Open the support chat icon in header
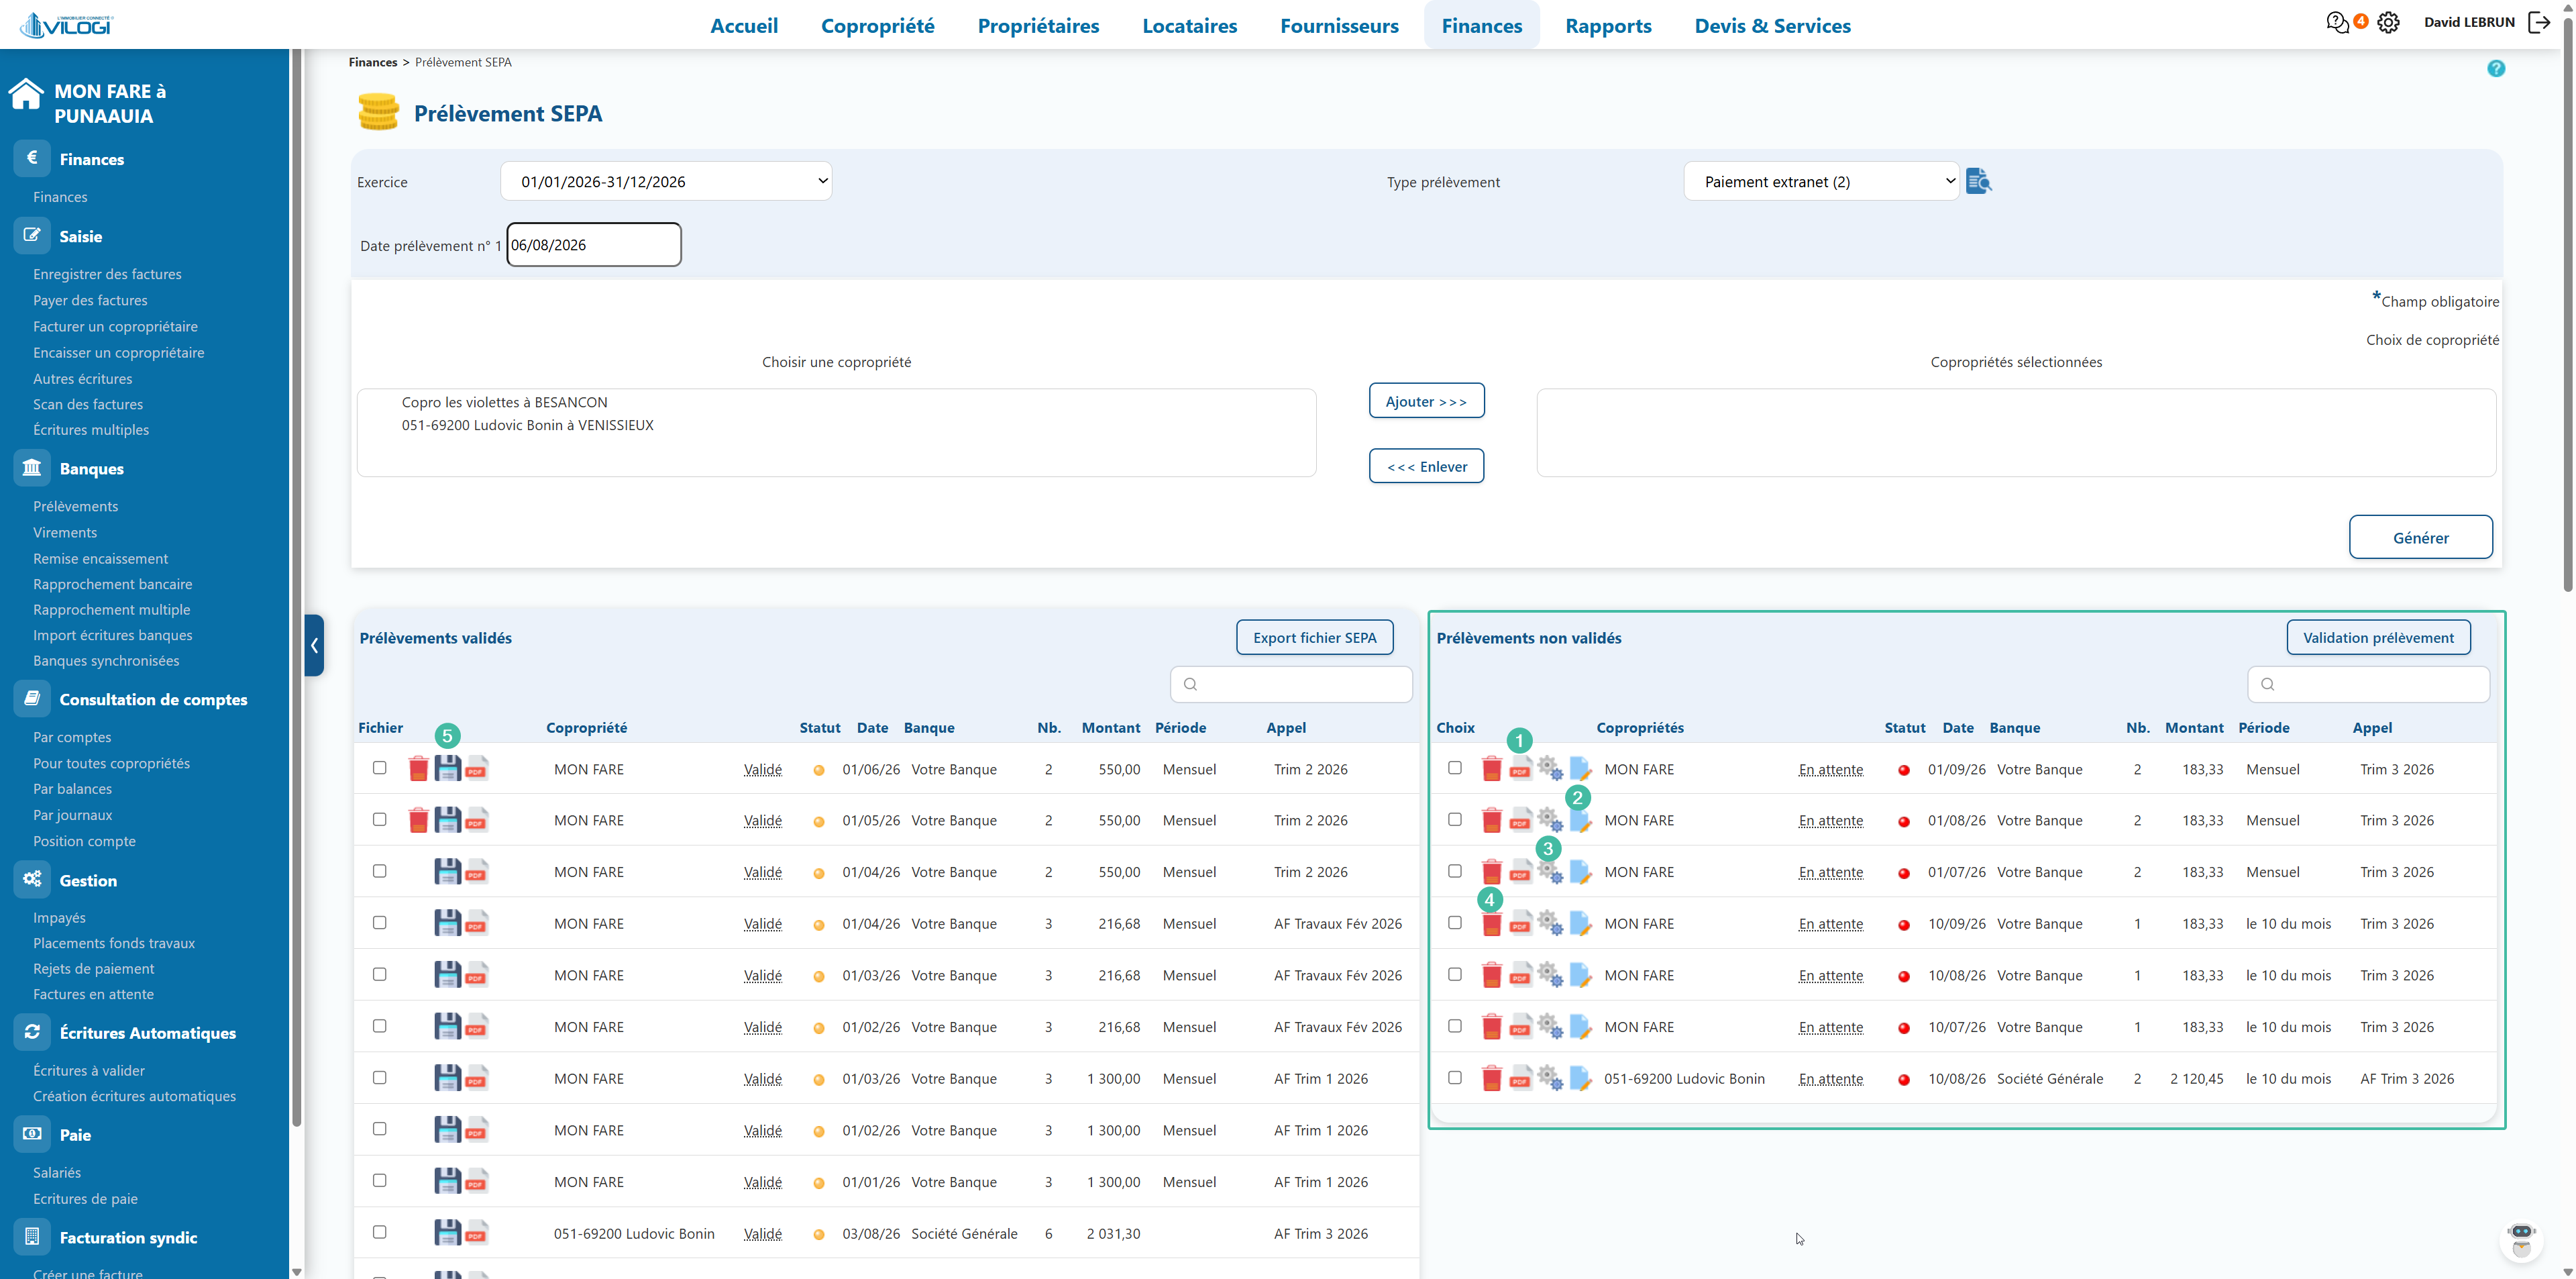2576x1279 pixels. (2337, 22)
